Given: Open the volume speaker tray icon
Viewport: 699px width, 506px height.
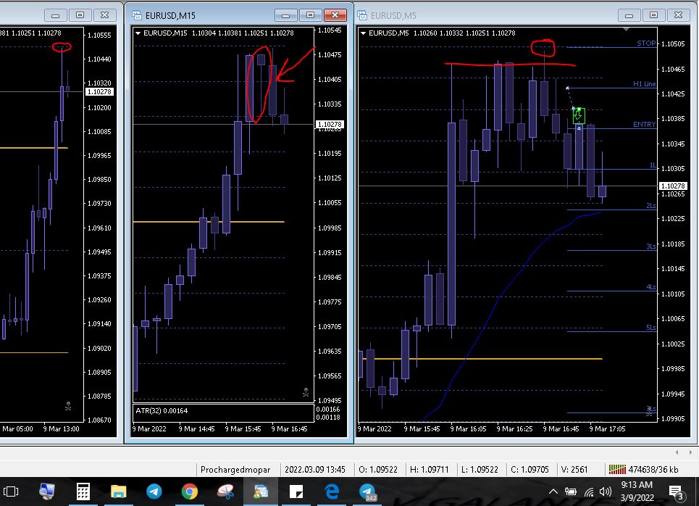Looking at the screenshot, I should click(x=605, y=492).
